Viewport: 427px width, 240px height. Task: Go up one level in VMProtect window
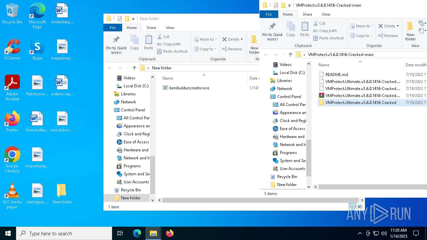tap(291, 55)
